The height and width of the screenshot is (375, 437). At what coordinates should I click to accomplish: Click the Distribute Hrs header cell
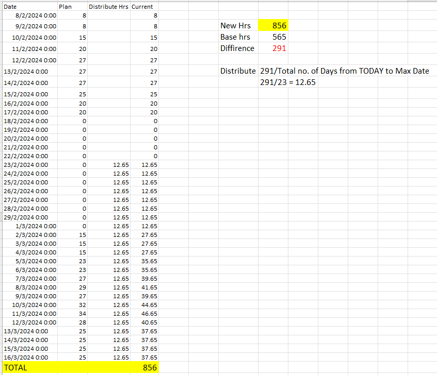click(x=109, y=7)
